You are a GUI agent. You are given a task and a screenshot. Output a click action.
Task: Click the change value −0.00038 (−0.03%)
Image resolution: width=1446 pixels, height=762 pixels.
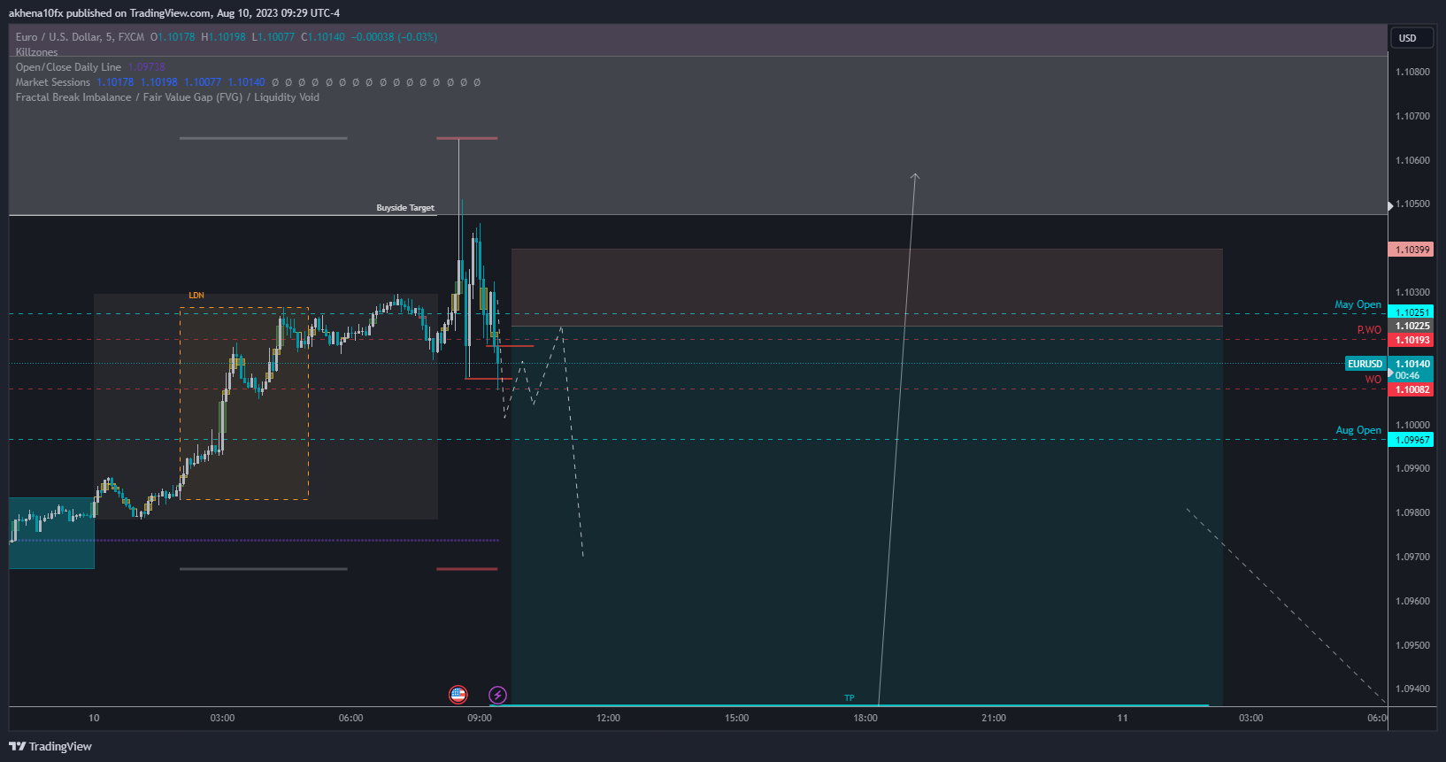point(395,37)
